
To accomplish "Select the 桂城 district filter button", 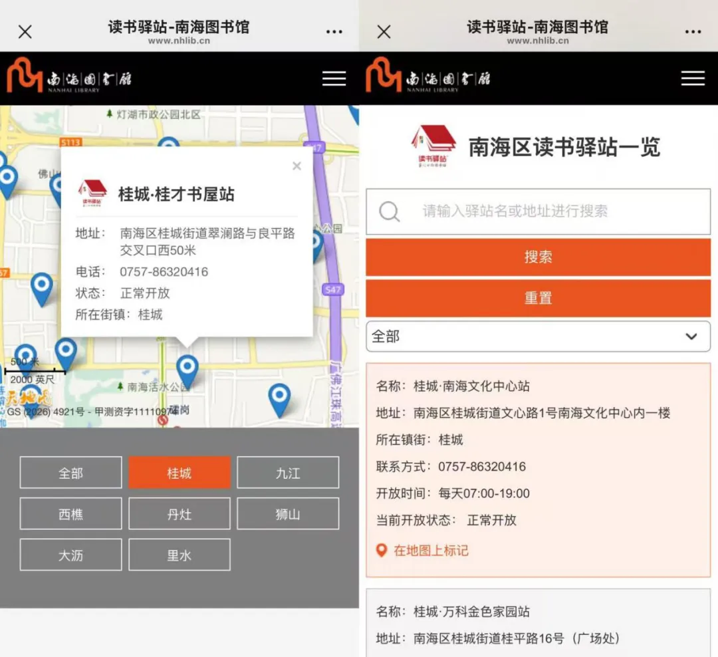I will click(x=179, y=472).
